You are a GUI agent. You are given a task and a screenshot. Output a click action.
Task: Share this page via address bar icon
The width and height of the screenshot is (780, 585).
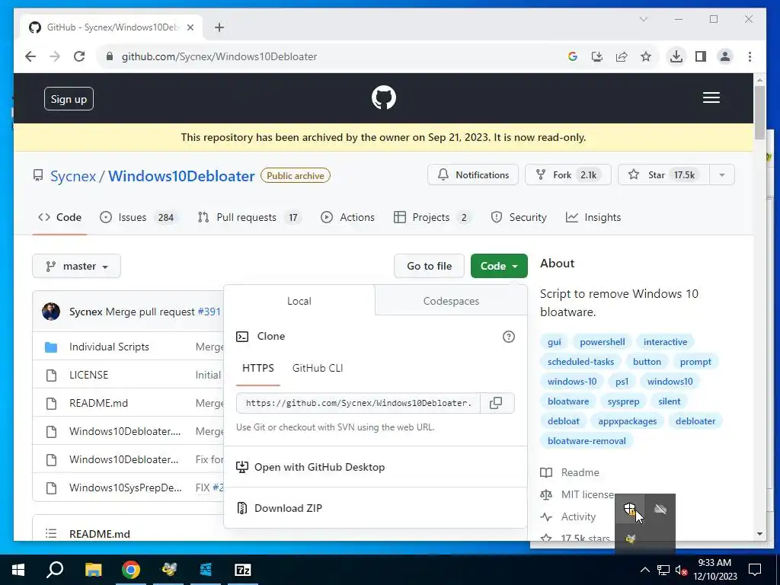[x=622, y=56]
